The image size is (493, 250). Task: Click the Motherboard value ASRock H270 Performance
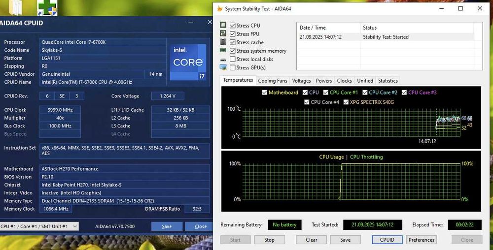[x=125, y=169]
